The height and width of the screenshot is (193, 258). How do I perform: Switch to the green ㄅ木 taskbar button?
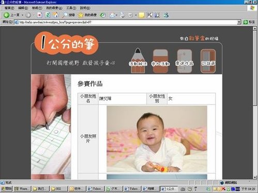tap(114, 189)
